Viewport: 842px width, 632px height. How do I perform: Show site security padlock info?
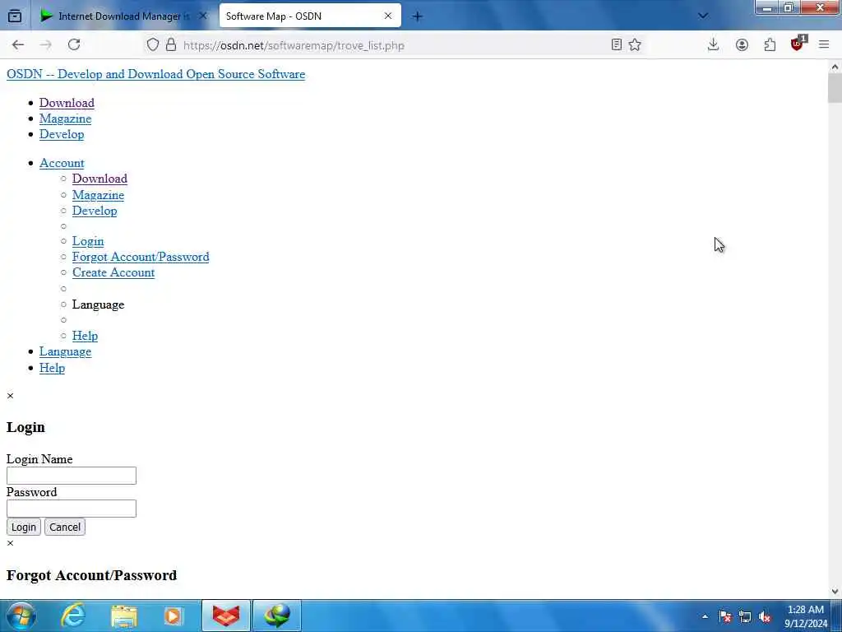[171, 45]
